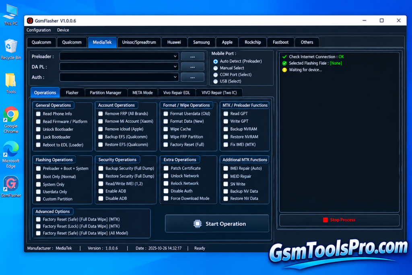Open the Samsung tab
Image resolution: width=412 pixels, height=275 pixels.
tap(201, 42)
